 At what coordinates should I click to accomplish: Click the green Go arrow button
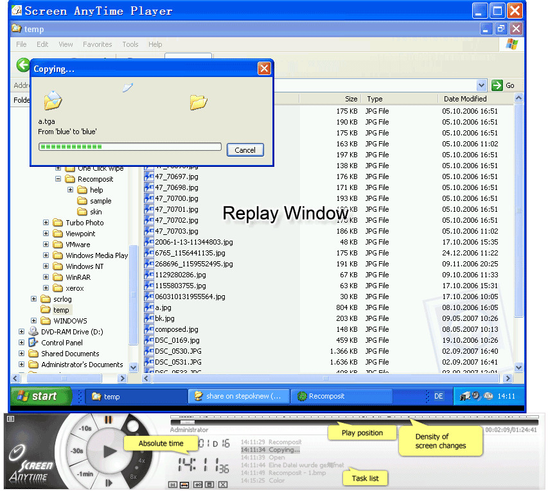(x=497, y=85)
